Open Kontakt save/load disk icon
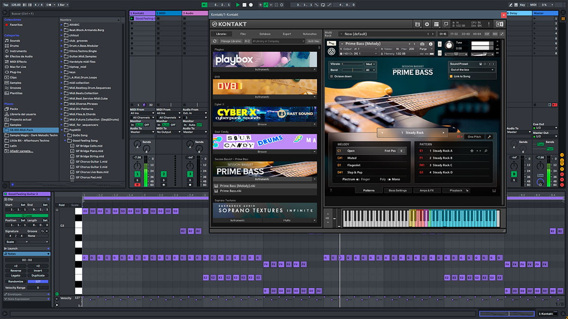This screenshot has height=319, width=568. pos(417,24)
